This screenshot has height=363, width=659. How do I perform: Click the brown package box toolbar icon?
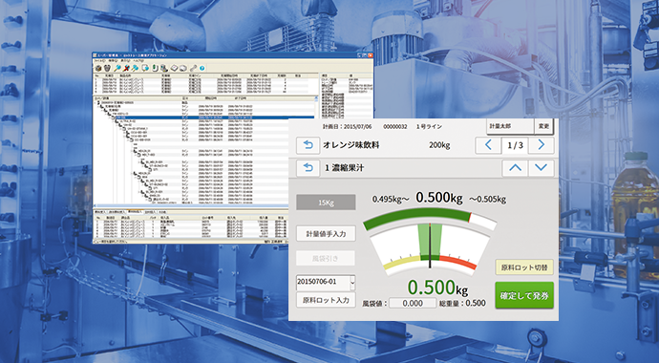[98, 68]
